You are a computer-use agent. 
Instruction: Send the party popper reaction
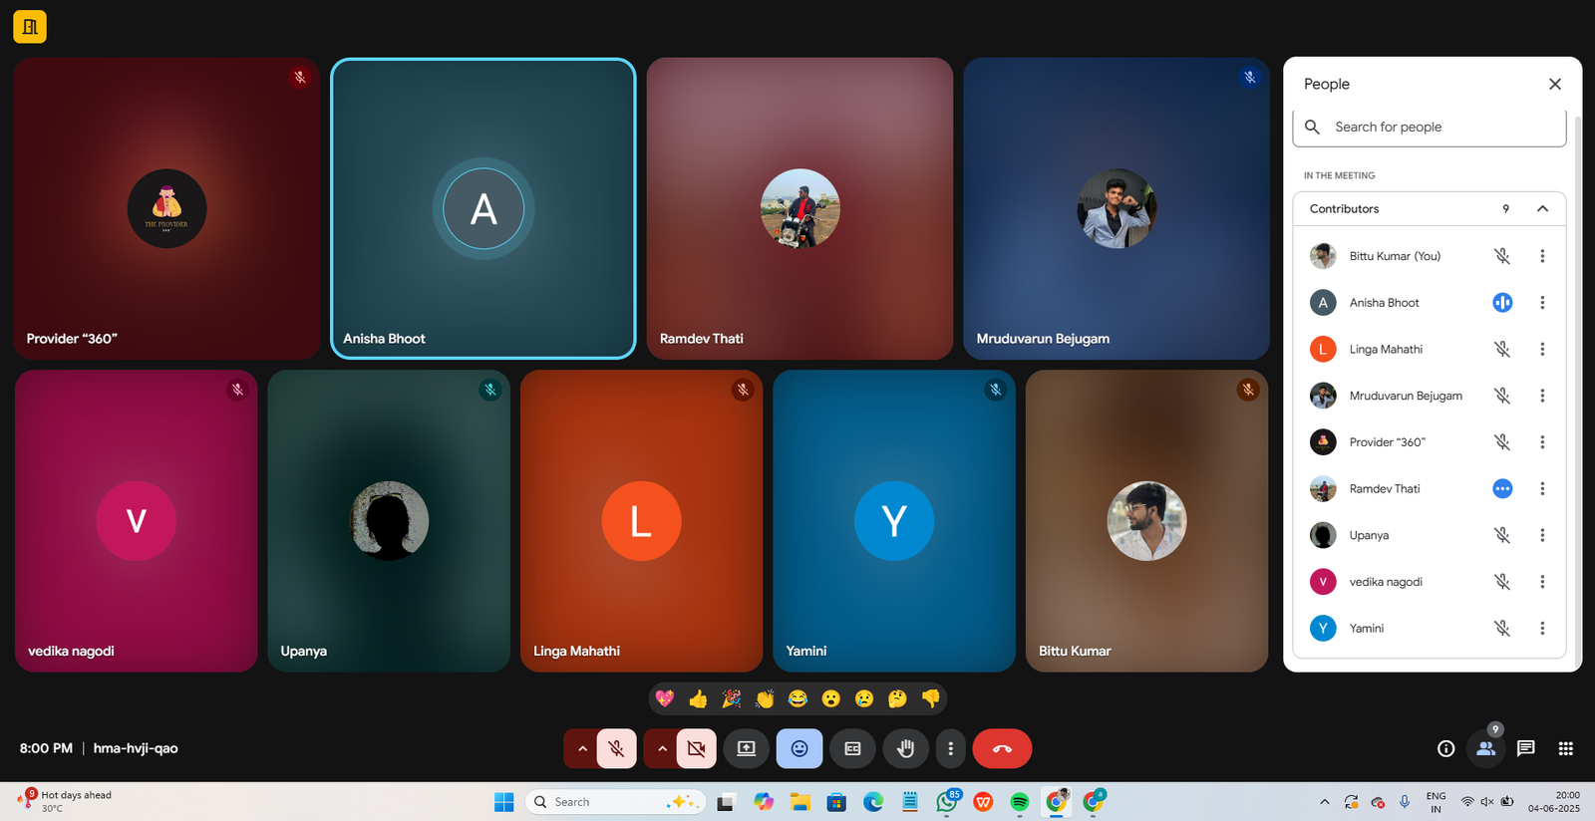point(731,698)
